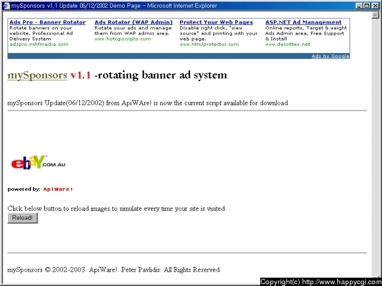The width and height of the screenshot is (382, 286).
Task: Maximize the Internet Explorer window
Action: [366, 6]
